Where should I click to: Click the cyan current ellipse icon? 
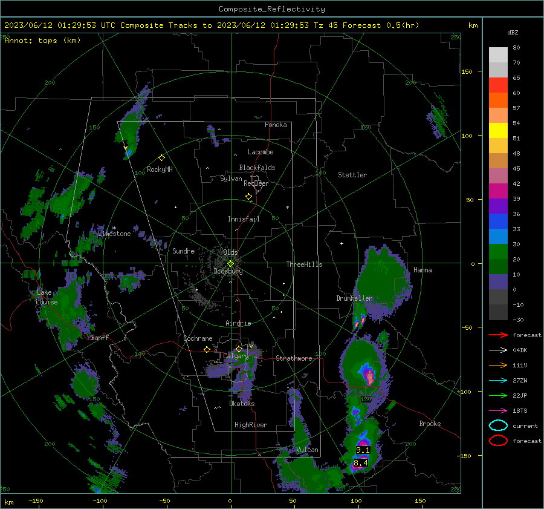[x=498, y=425]
